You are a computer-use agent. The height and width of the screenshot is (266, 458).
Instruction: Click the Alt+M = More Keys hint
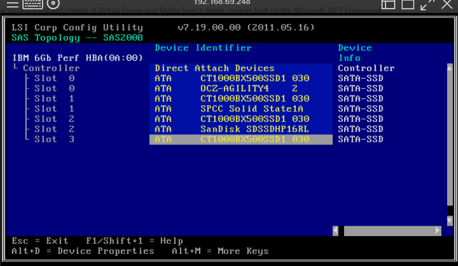220,251
